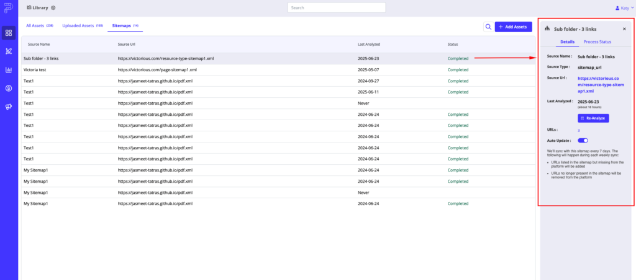The width and height of the screenshot is (636, 280).
Task: Click Completed status of Sub folder row
Action: (x=458, y=58)
